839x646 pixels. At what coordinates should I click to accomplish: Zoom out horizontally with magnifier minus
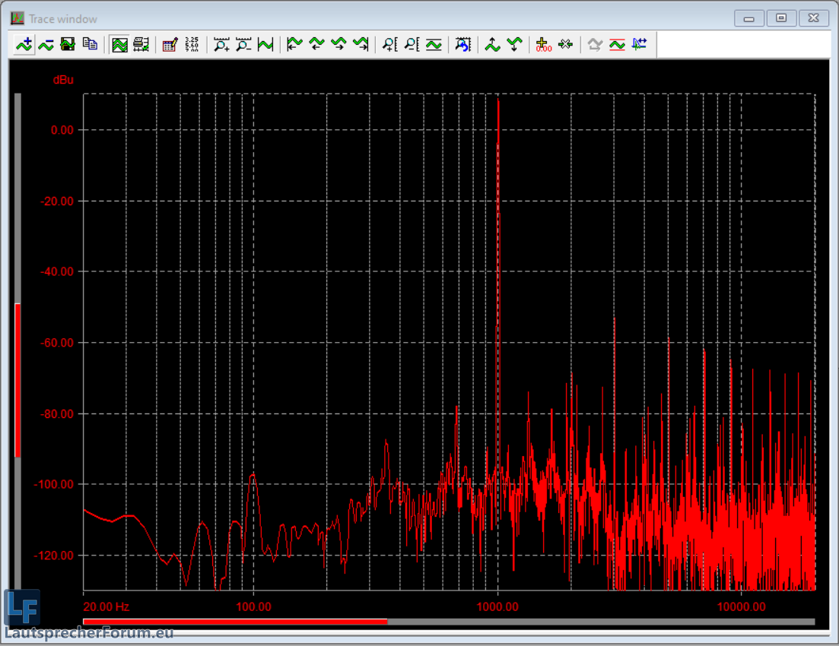[x=243, y=45]
